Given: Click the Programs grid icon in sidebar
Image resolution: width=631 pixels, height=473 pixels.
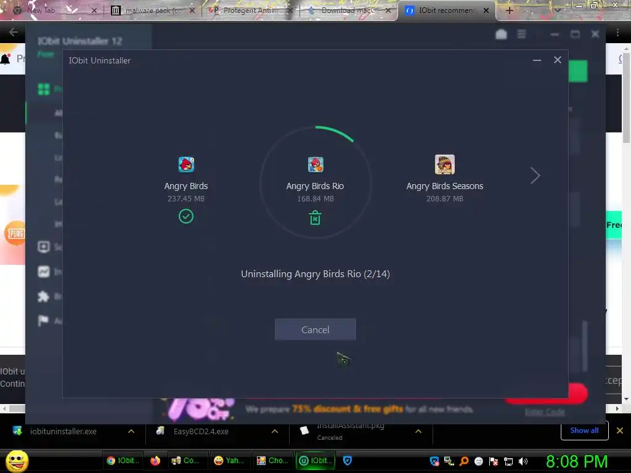Looking at the screenshot, I should [44, 89].
